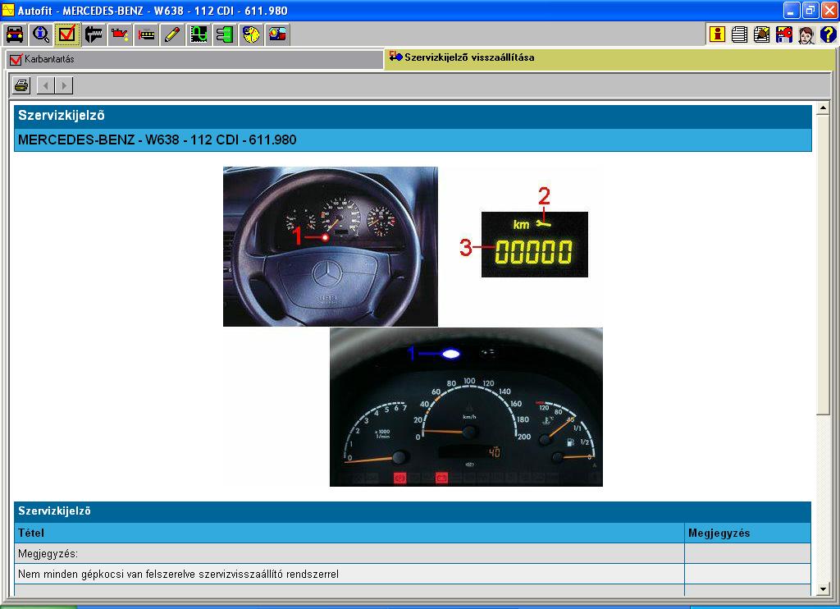Print the page with printer icon

click(x=22, y=85)
